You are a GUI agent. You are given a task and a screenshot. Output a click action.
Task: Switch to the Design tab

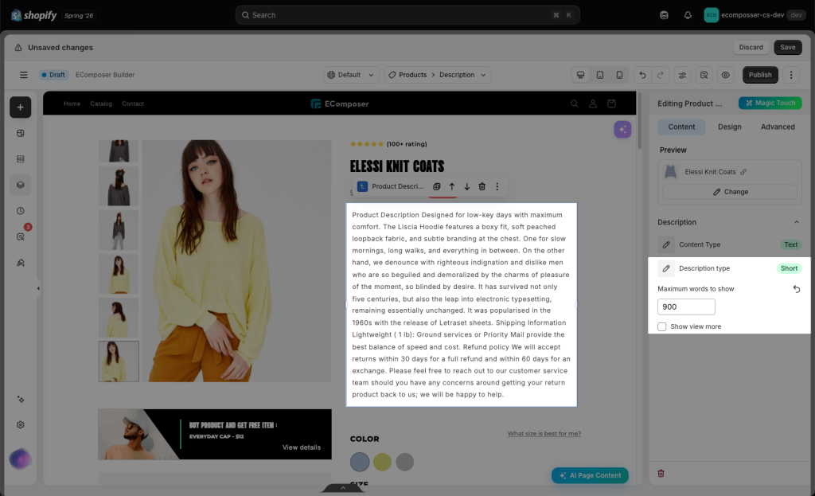[x=729, y=127]
